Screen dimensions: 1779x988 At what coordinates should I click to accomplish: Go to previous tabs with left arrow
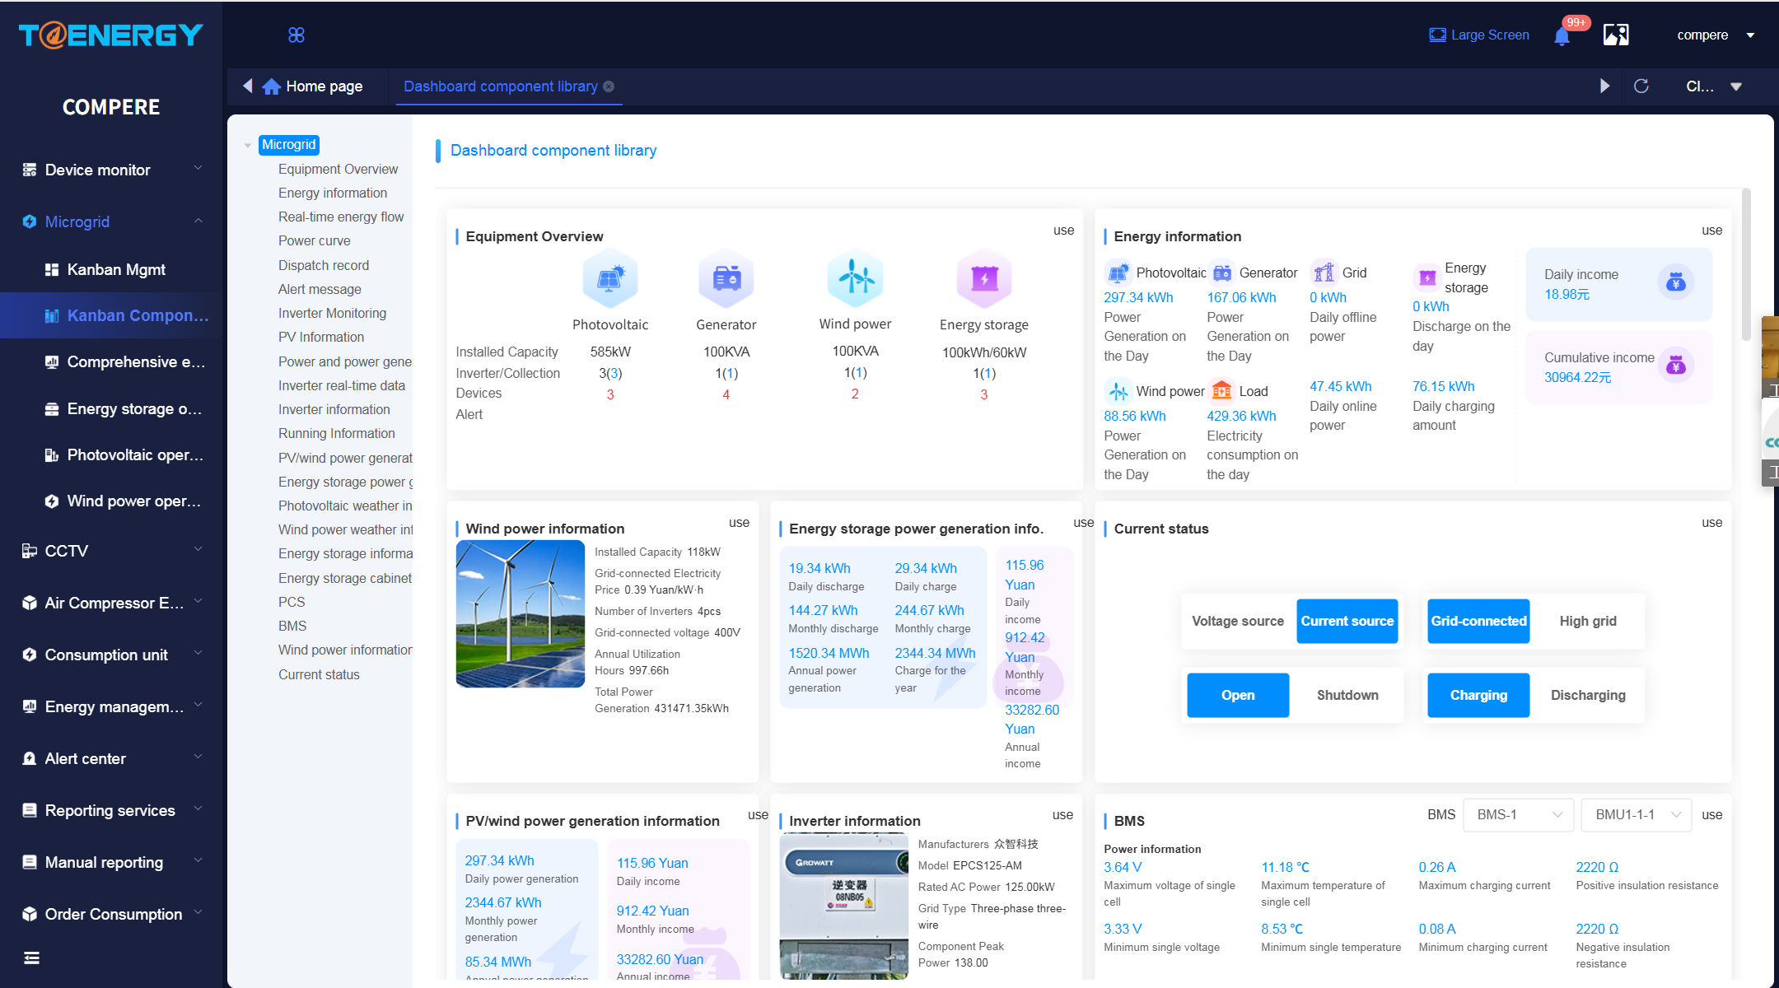point(247,86)
